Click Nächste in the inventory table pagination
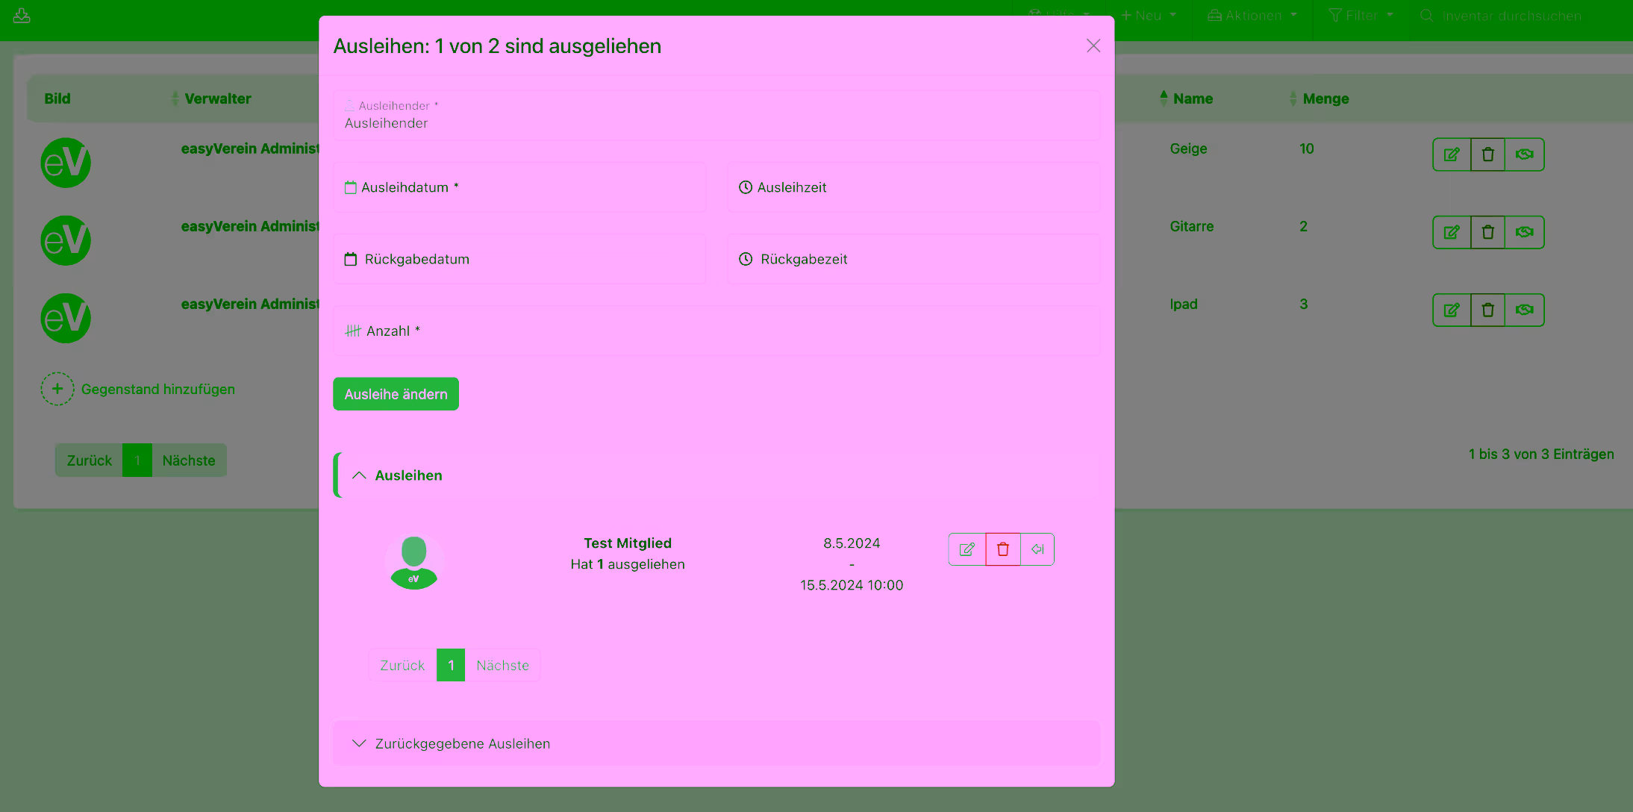This screenshot has height=812, width=1633. point(189,460)
